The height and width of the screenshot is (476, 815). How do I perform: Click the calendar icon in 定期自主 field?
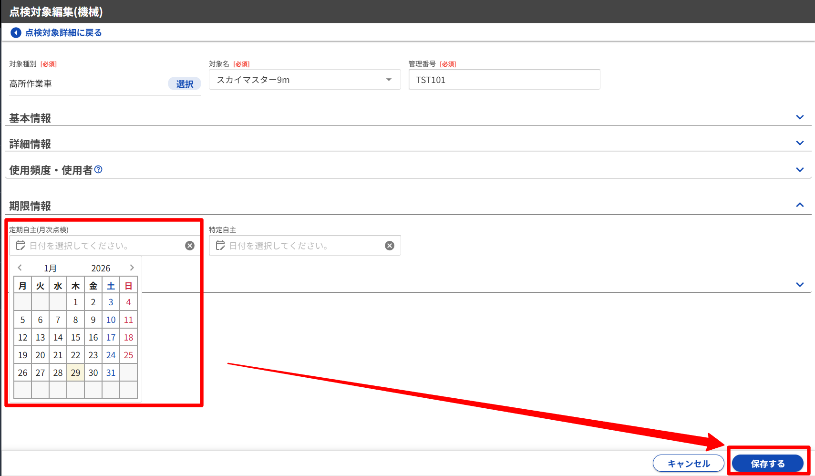pos(21,246)
